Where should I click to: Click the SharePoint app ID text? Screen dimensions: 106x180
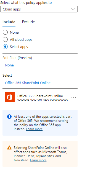point(43,100)
